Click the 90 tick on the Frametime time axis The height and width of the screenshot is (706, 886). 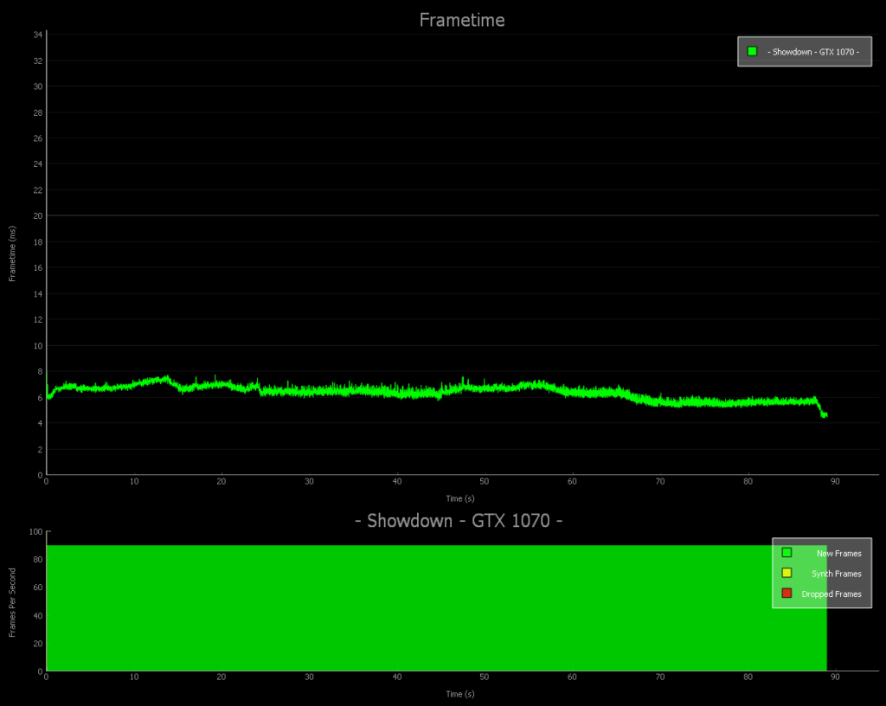click(835, 481)
